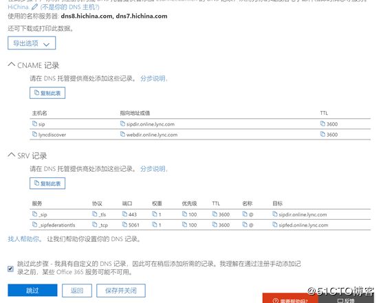381x303 pixels.
Task: Copy the _tcp protocol value
Action: 94,225
